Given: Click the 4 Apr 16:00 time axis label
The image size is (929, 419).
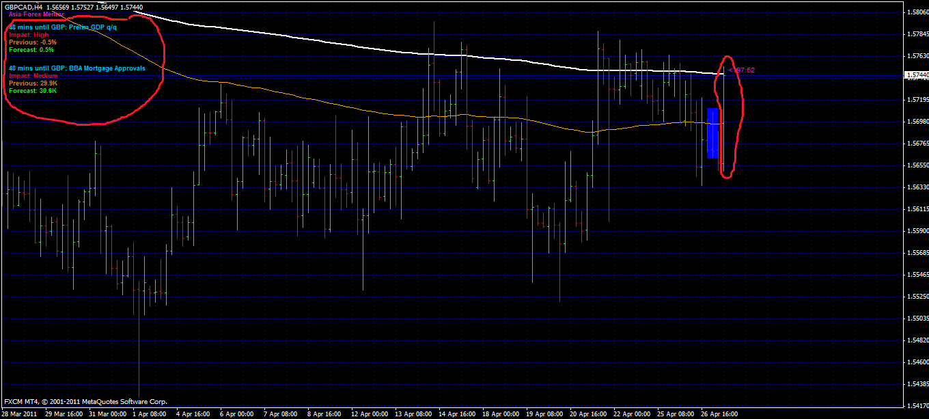Looking at the screenshot, I should (x=194, y=414).
